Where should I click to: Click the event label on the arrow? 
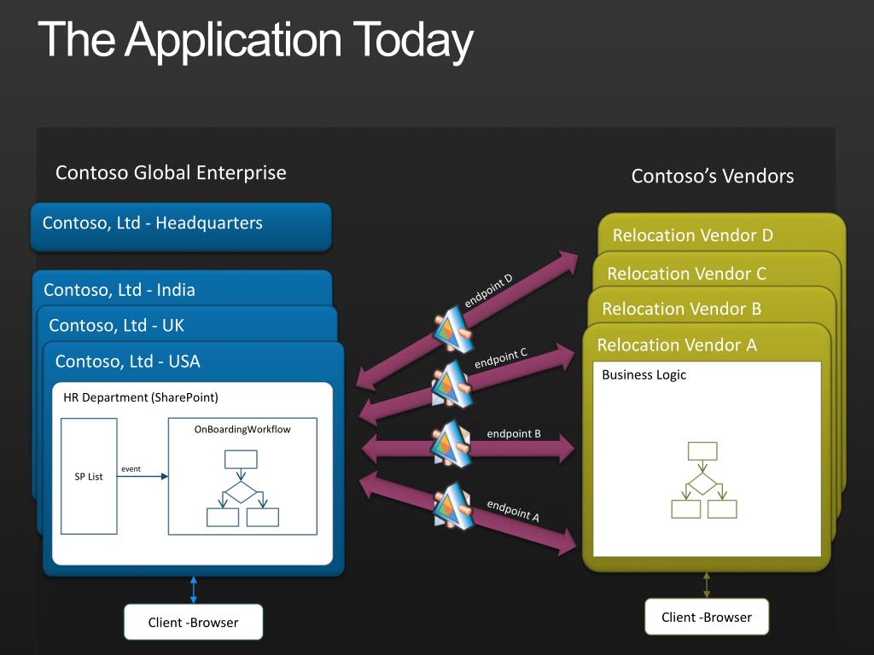pos(131,469)
